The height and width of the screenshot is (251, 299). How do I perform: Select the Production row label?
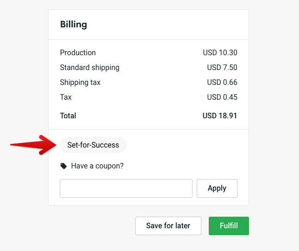78,53
